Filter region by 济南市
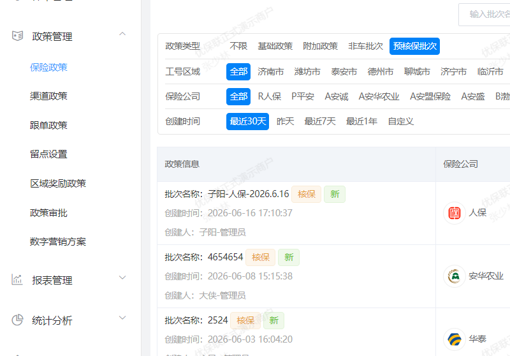This screenshot has width=510, height=356. point(270,71)
